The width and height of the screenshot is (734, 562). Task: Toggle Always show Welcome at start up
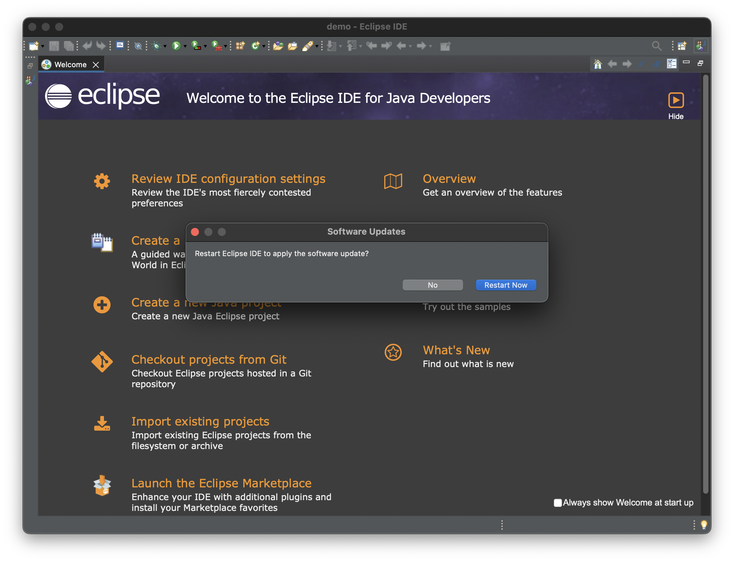558,503
